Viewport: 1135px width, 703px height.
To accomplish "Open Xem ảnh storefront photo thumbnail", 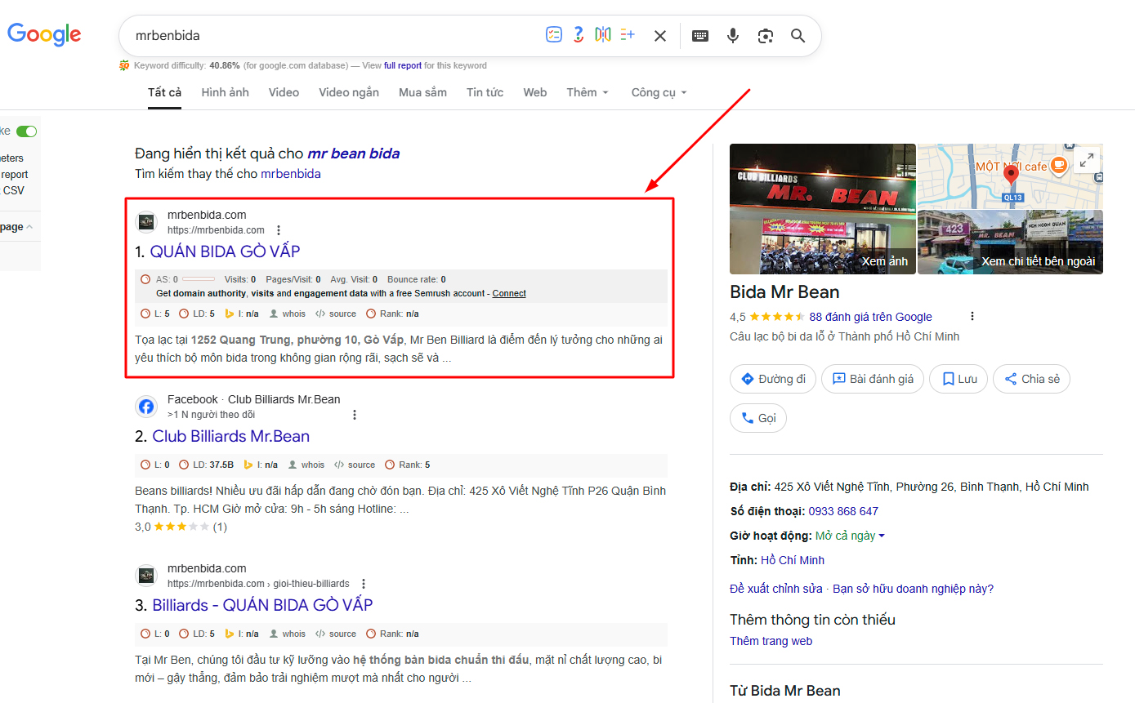I will 822,209.
